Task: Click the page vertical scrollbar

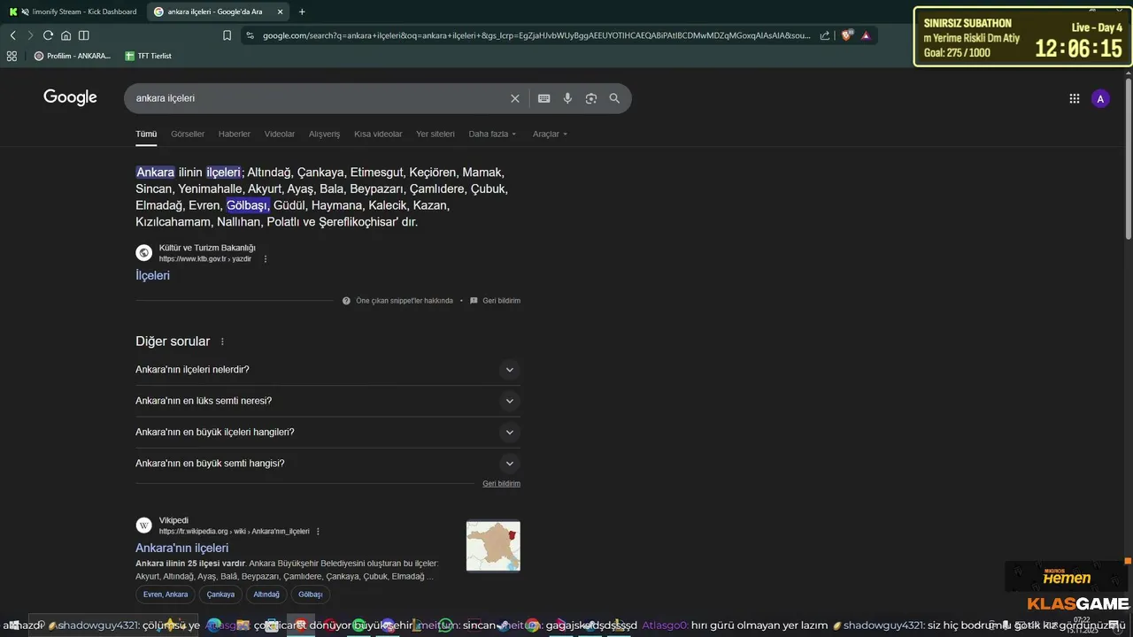Action: pos(1128,159)
